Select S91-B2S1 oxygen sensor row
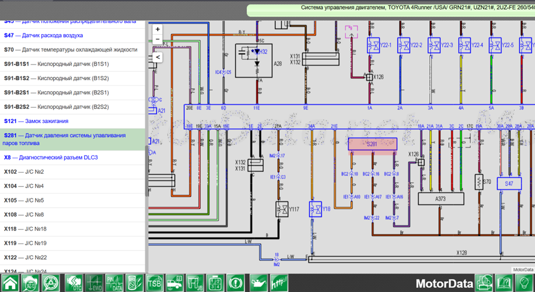 72,92
